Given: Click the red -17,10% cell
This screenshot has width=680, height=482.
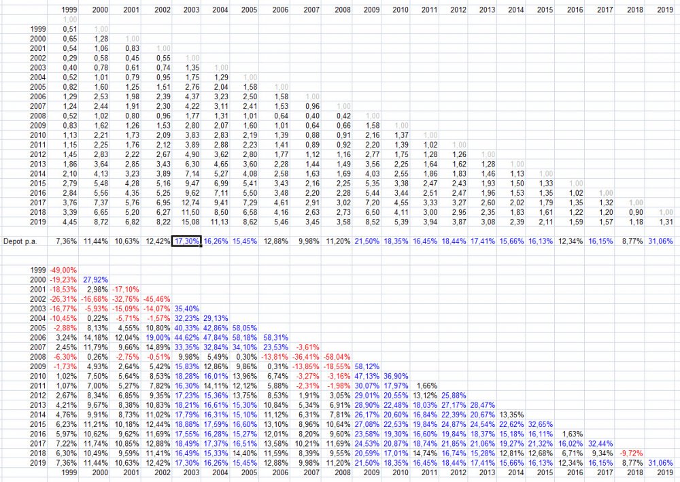Looking at the screenshot, I should pyautogui.click(x=126, y=289).
